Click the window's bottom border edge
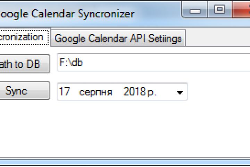 click(125, 162)
